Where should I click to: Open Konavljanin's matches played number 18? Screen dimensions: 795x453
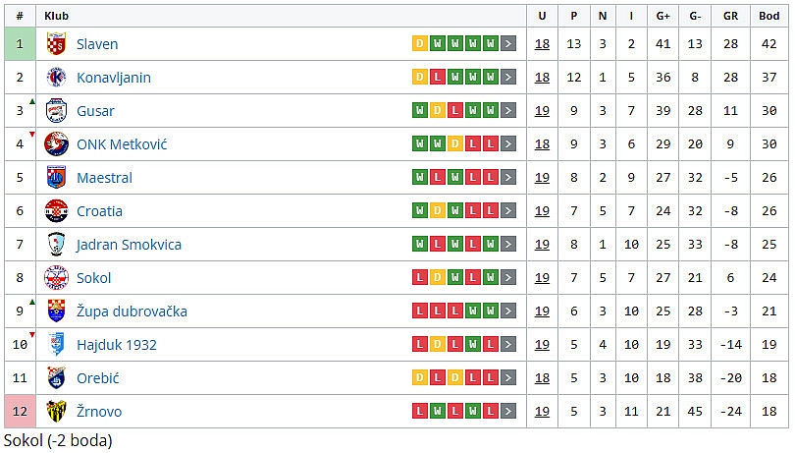542,78
